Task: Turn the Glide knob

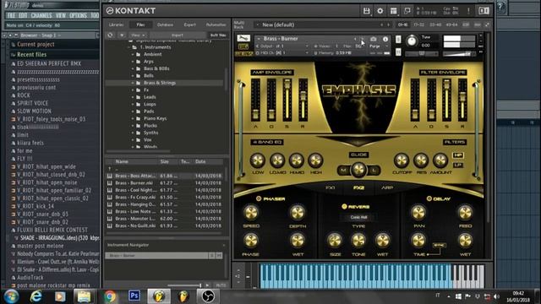Action: pos(358,170)
